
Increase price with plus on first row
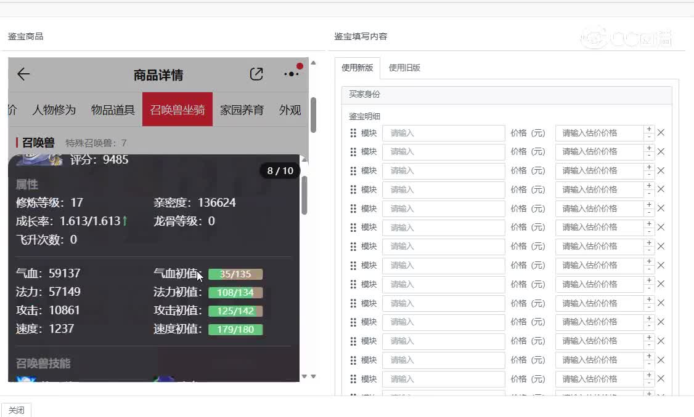point(648,129)
